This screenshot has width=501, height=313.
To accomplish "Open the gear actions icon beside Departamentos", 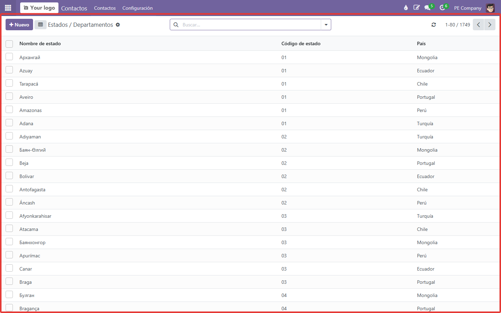I will [118, 25].
